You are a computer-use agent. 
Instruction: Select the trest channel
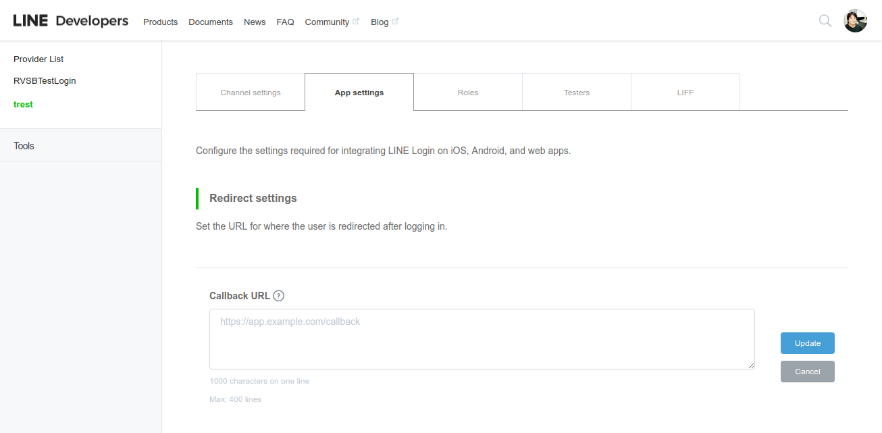pos(23,105)
